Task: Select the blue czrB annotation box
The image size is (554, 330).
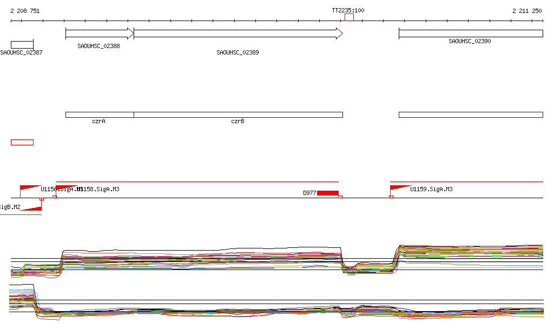Action: point(238,115)
